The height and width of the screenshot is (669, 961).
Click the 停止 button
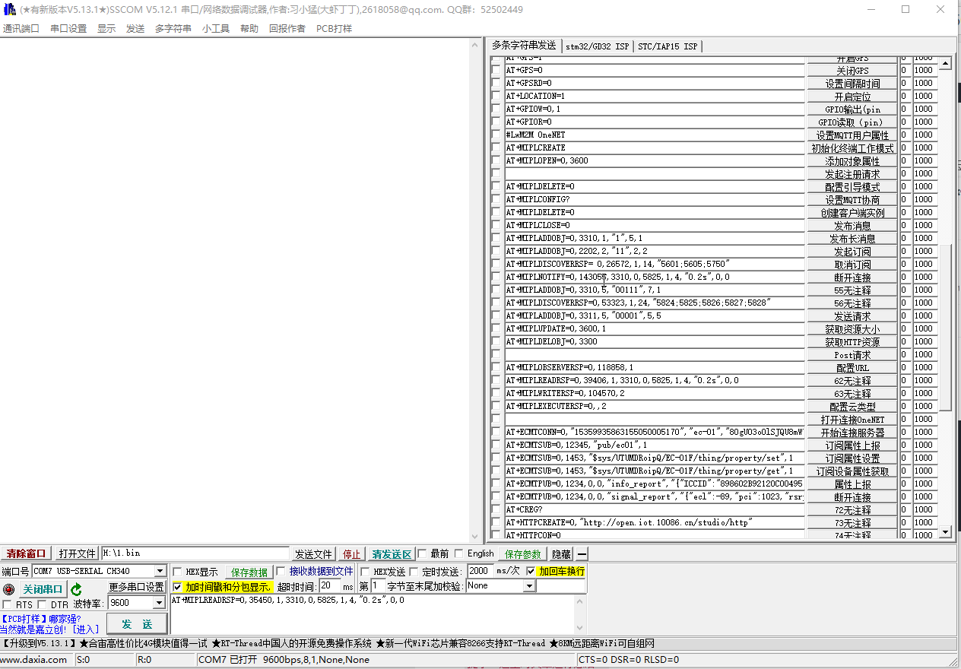coord(352,554)
